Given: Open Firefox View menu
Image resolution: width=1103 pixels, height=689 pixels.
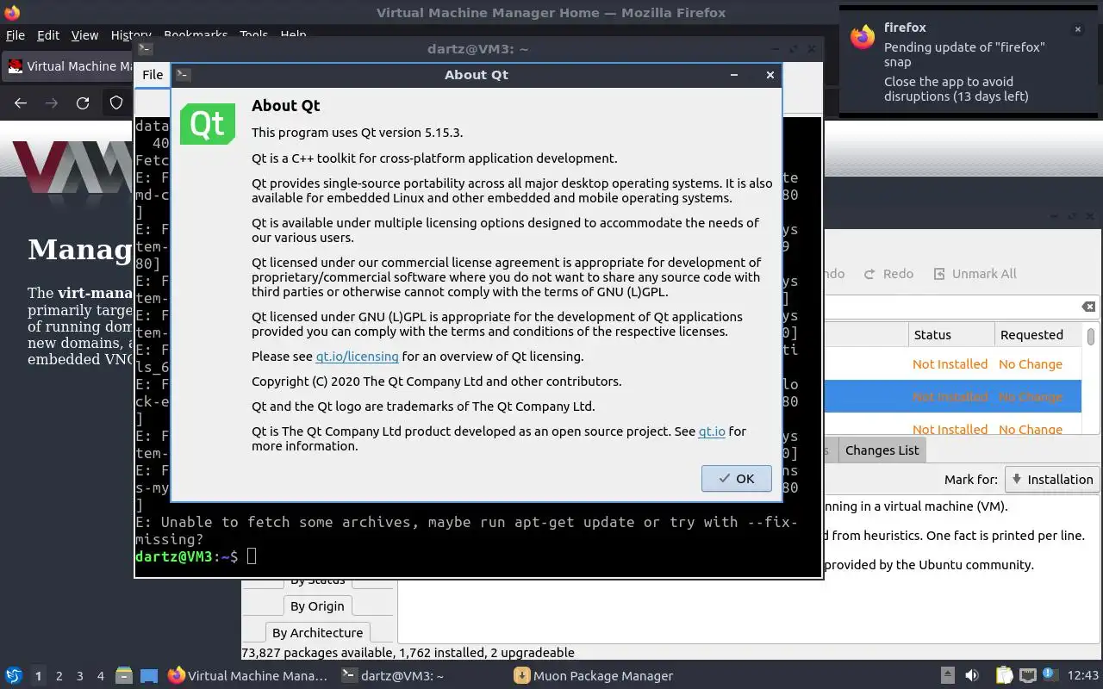Looking at the screenshot, I should pos(84,35).
